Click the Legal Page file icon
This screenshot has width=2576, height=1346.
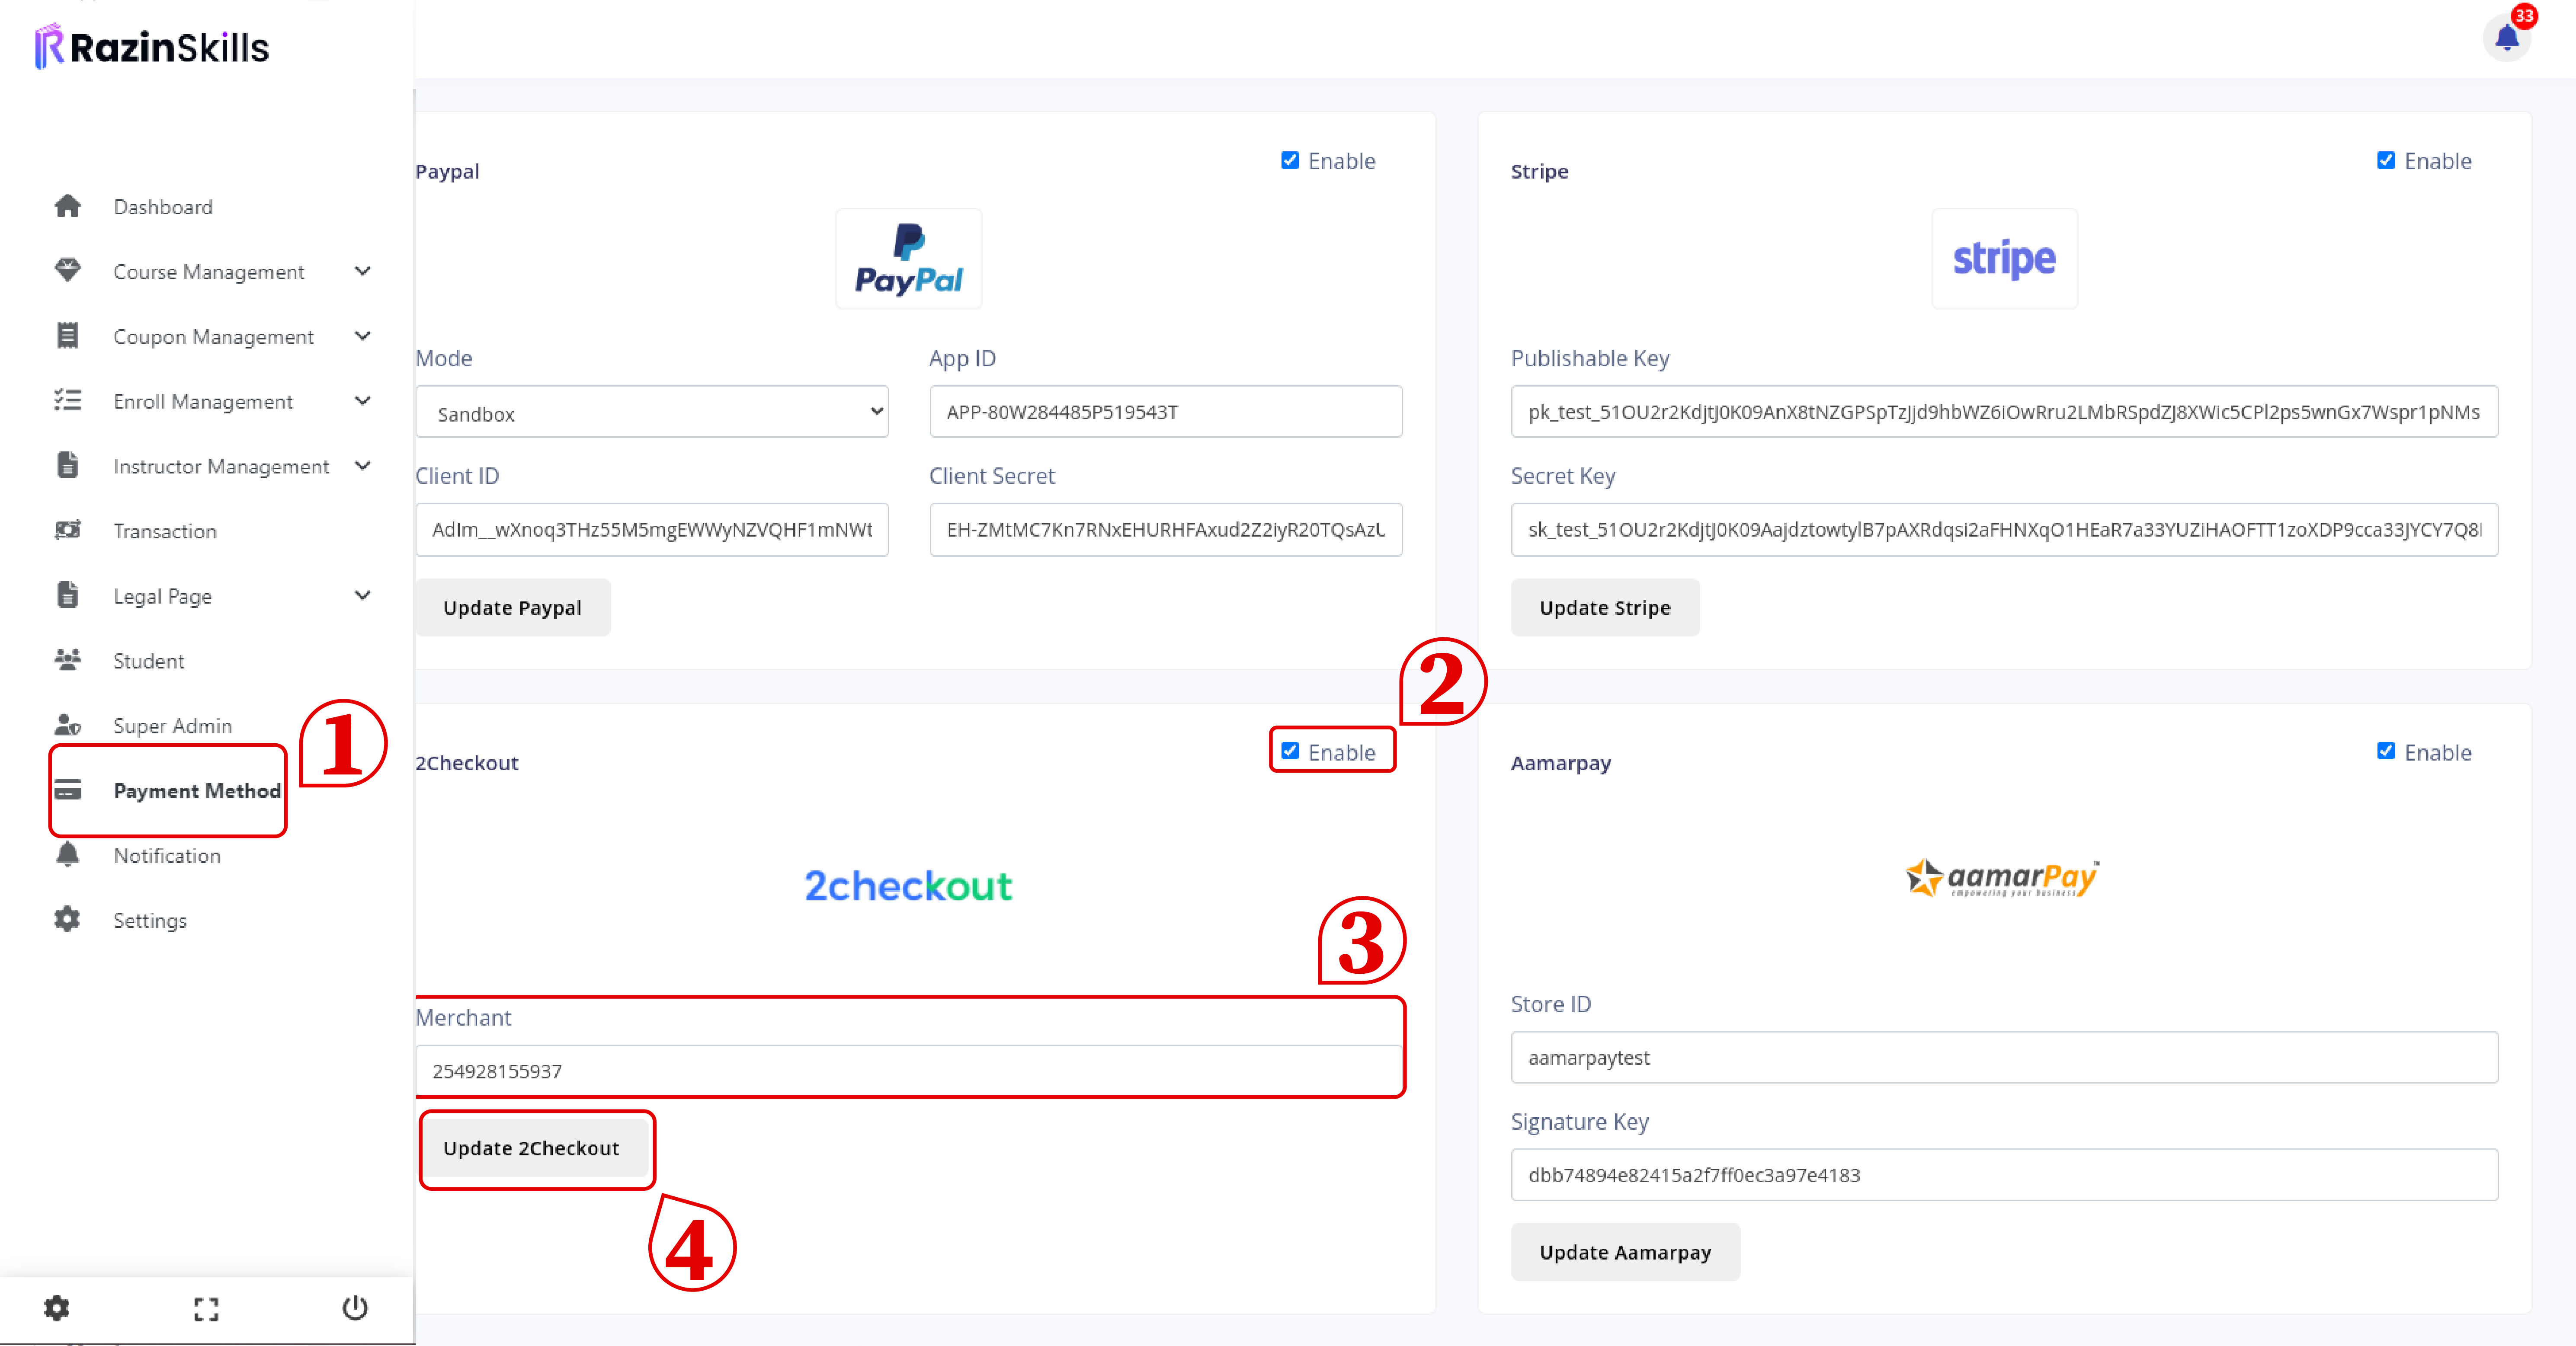(x=67, y=595)
